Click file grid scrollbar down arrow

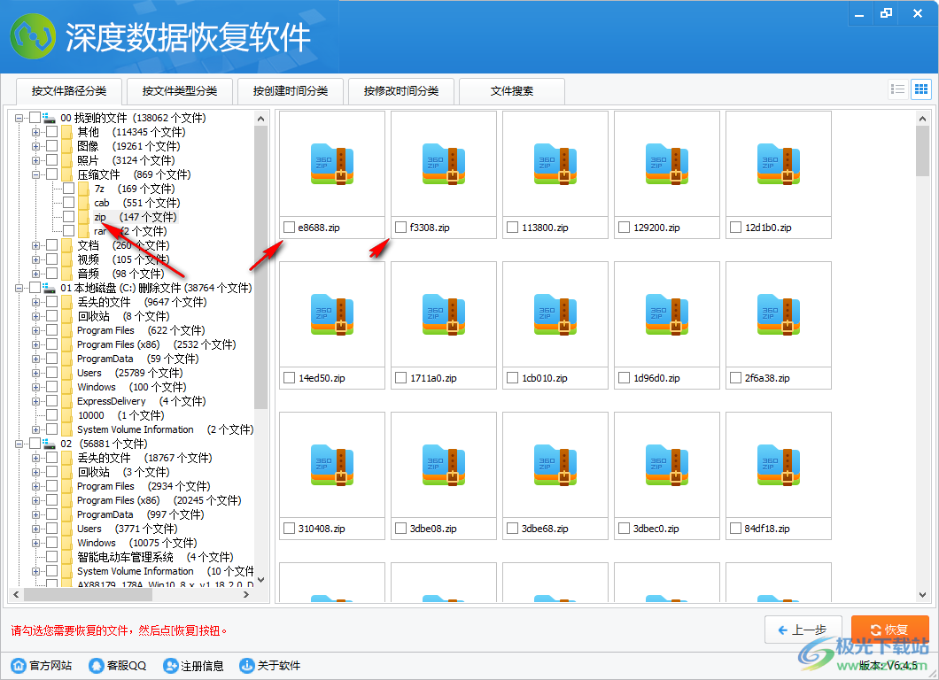pos(922,595)
